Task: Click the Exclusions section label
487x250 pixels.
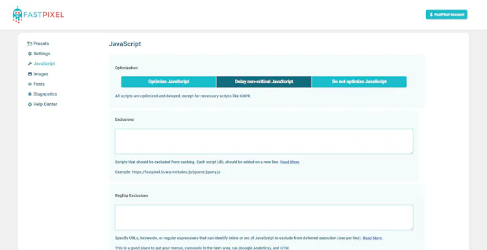Action: coord(124,119)
